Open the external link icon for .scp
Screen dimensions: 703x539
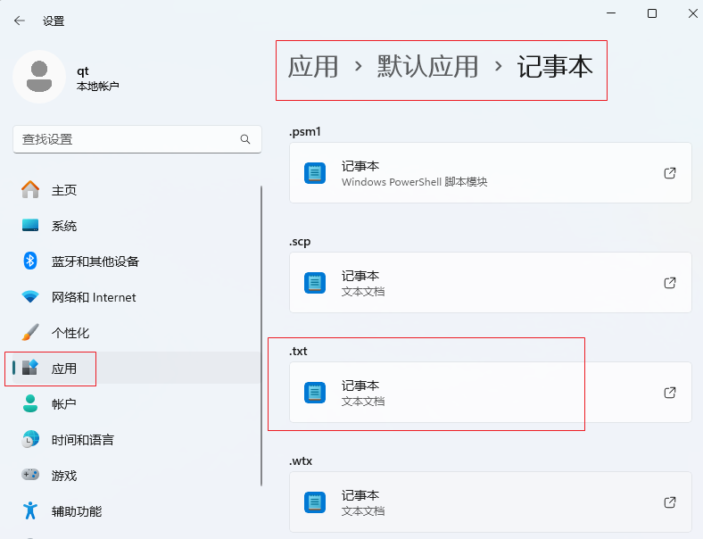click(x=670, y=283)
